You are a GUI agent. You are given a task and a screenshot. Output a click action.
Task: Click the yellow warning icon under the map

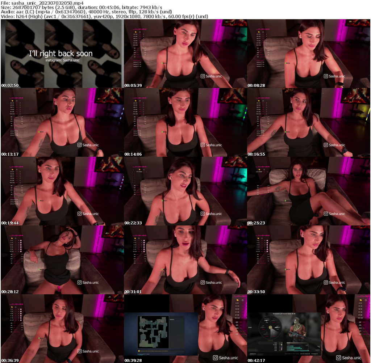point(138,350)
